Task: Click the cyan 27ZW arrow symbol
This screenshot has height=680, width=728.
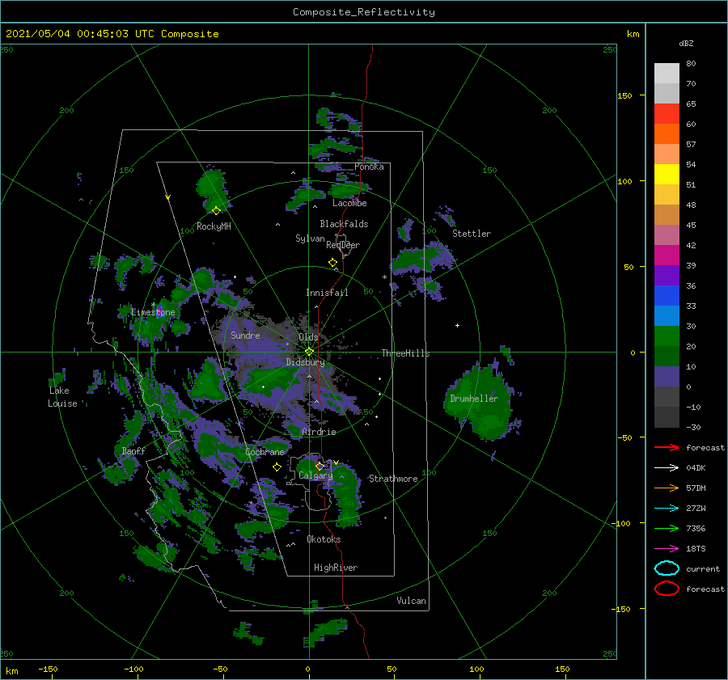Action: coord(667,509)
